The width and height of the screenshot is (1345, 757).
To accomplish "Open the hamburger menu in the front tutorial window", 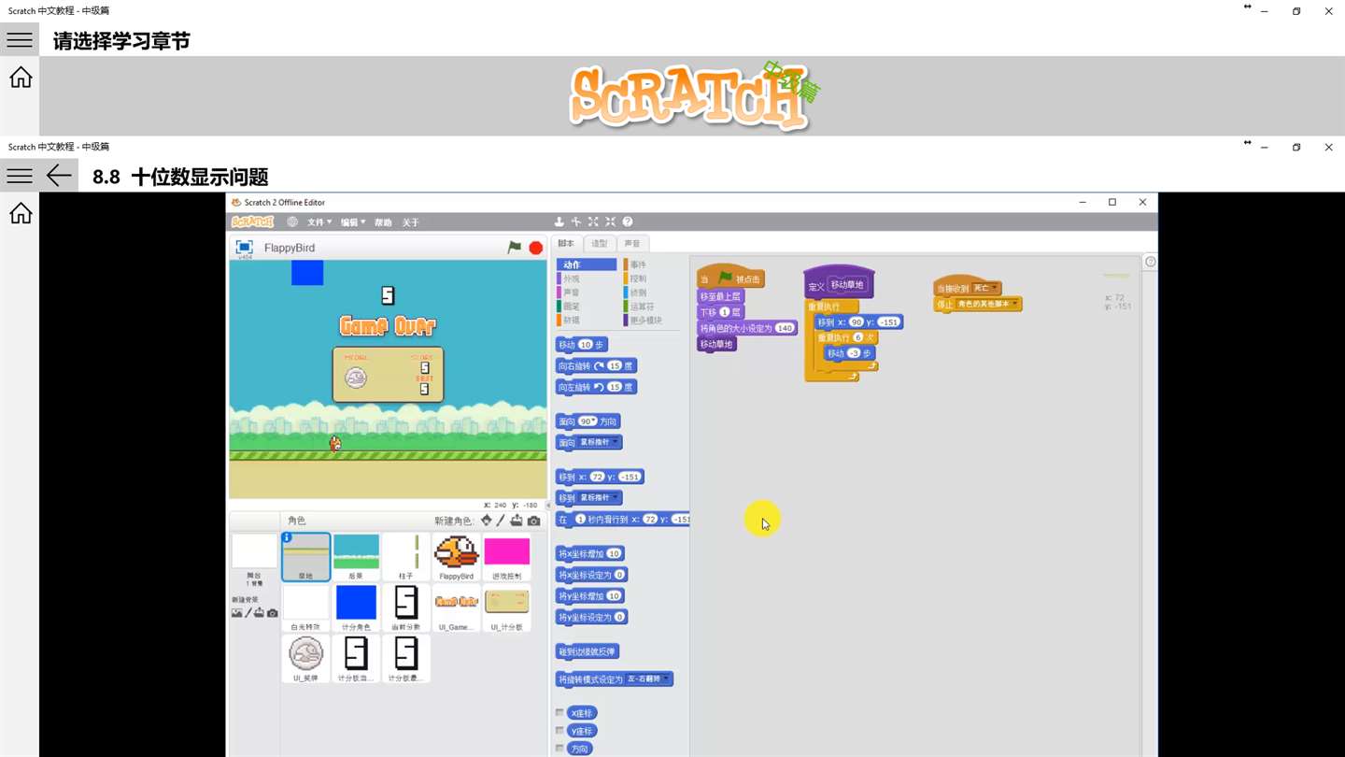I will (x=20, y=176).
